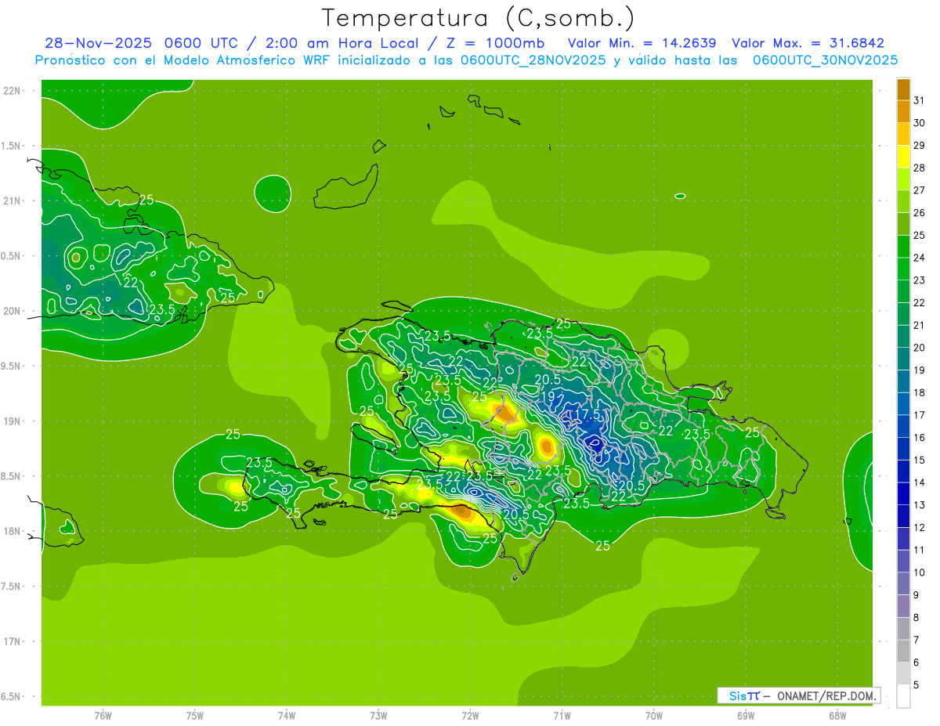
Task: Click the "0600UTC_30NOV2025" valid-until time
Action: coord(825,60)
